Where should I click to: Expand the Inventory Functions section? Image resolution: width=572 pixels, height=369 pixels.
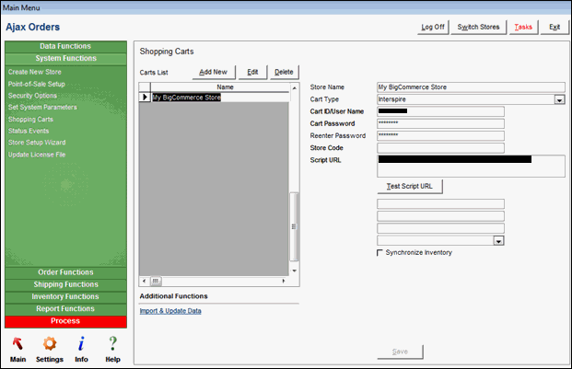(65, 296)
